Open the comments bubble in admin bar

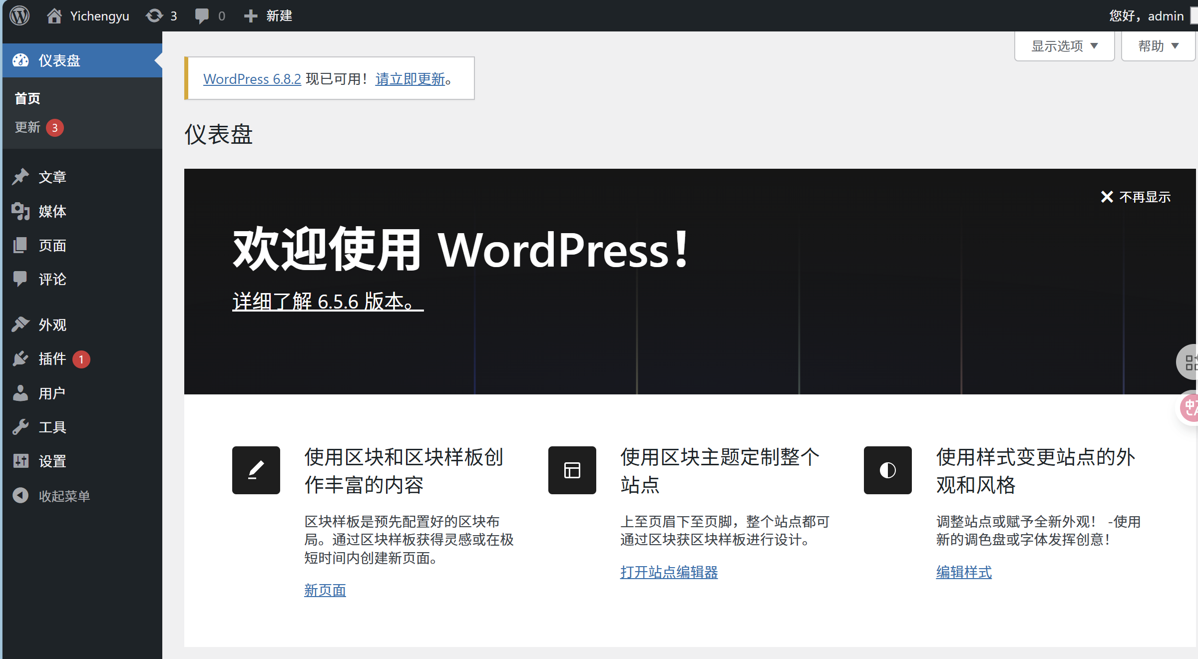[202, 16]
